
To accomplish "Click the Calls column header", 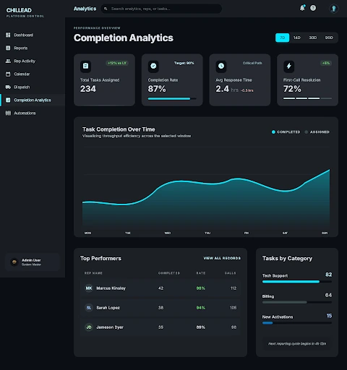I will (231, 273).
